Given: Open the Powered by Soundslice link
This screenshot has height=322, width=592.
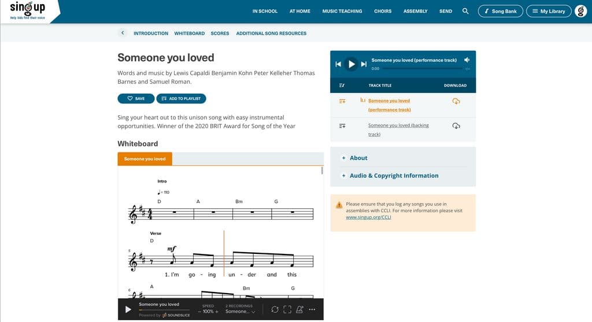Looking at the screenshot, I should coord(164,315).
